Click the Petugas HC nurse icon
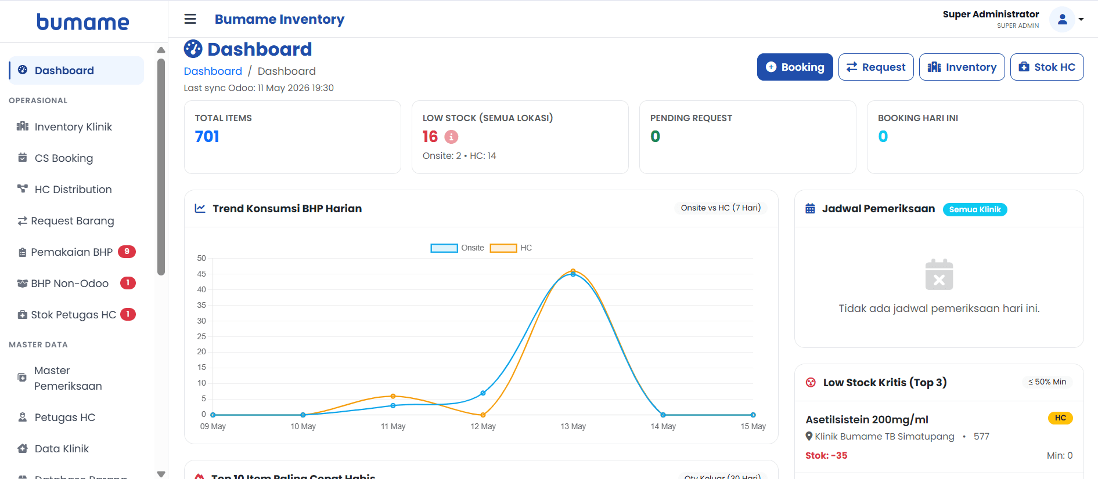The image size is (1098, 479). click(23, 416)
